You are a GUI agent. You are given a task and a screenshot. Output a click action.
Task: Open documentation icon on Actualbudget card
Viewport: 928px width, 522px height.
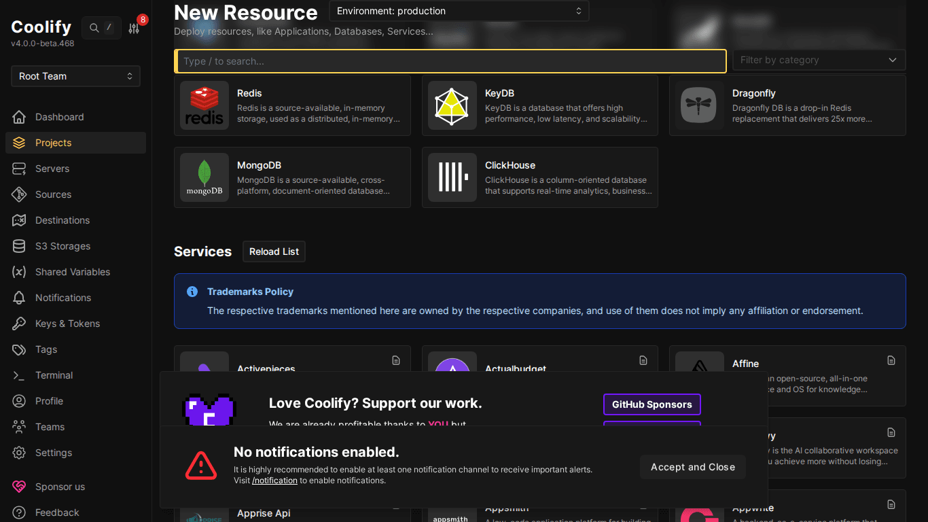point(643,360)
